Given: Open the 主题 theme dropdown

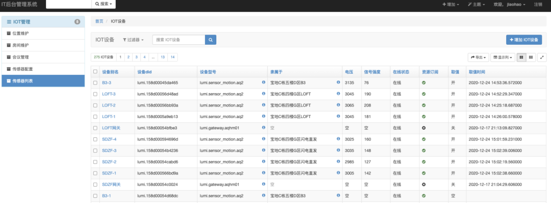Looking at the screenshot, I should (x=477, y=4).
